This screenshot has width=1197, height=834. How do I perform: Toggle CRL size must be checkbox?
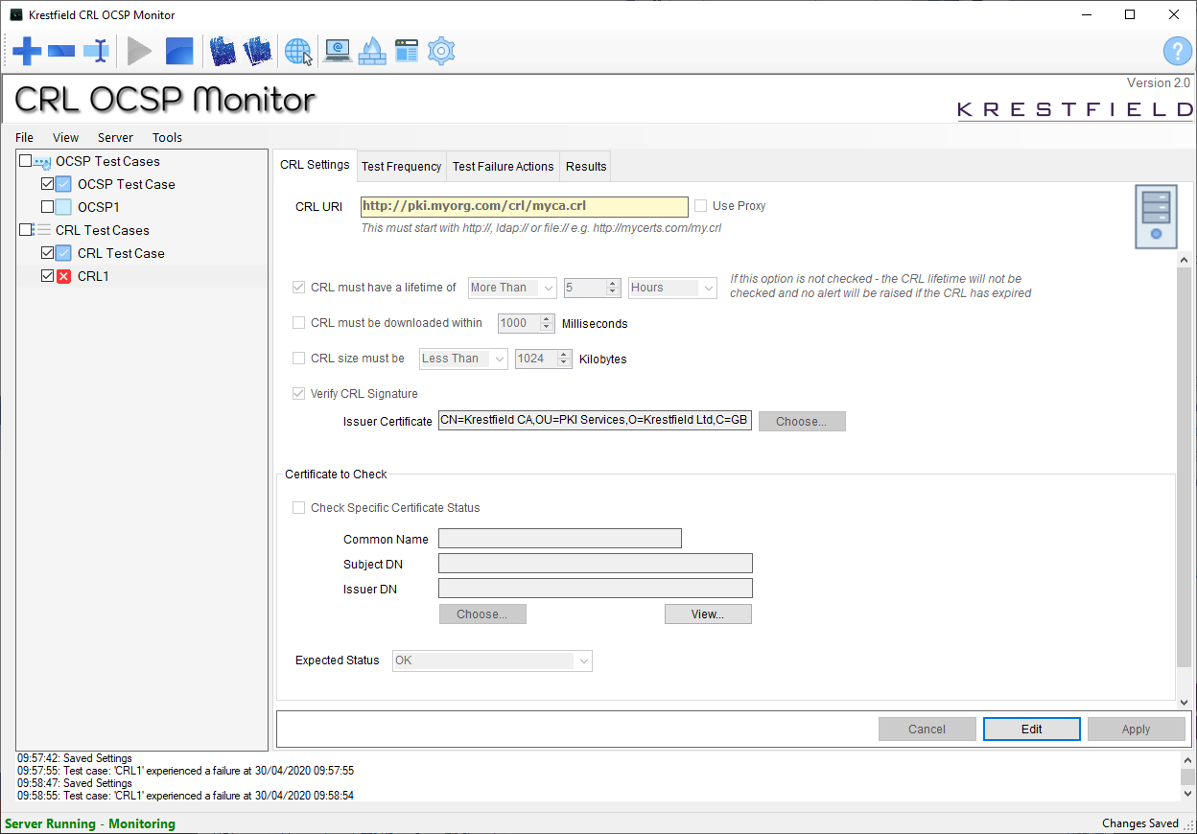[298, 359]
